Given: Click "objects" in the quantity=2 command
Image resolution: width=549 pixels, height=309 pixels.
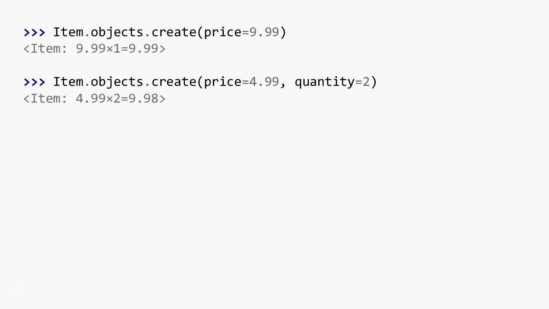Looking at the screenshot, I should [117, 82].
